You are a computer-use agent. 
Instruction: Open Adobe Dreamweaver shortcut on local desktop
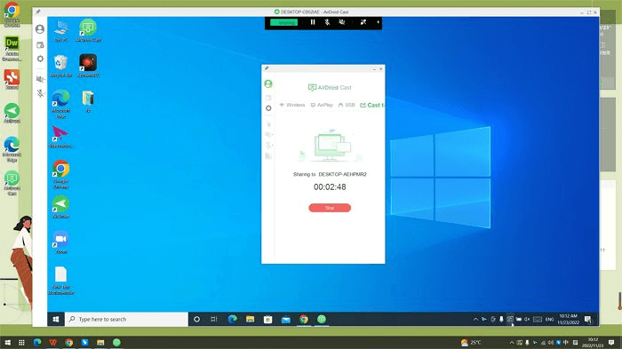(12, 48)
